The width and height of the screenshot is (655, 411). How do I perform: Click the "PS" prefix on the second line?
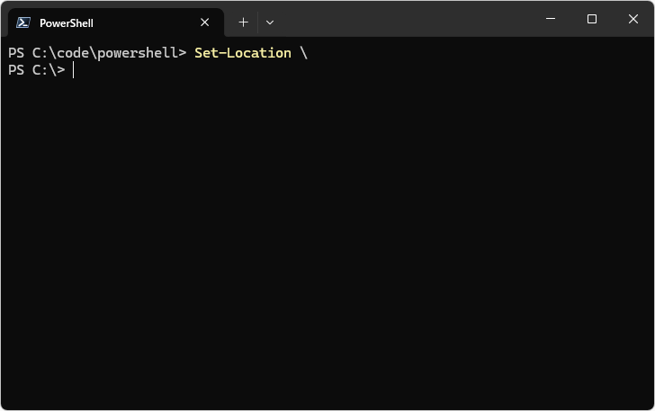point(16,70)
